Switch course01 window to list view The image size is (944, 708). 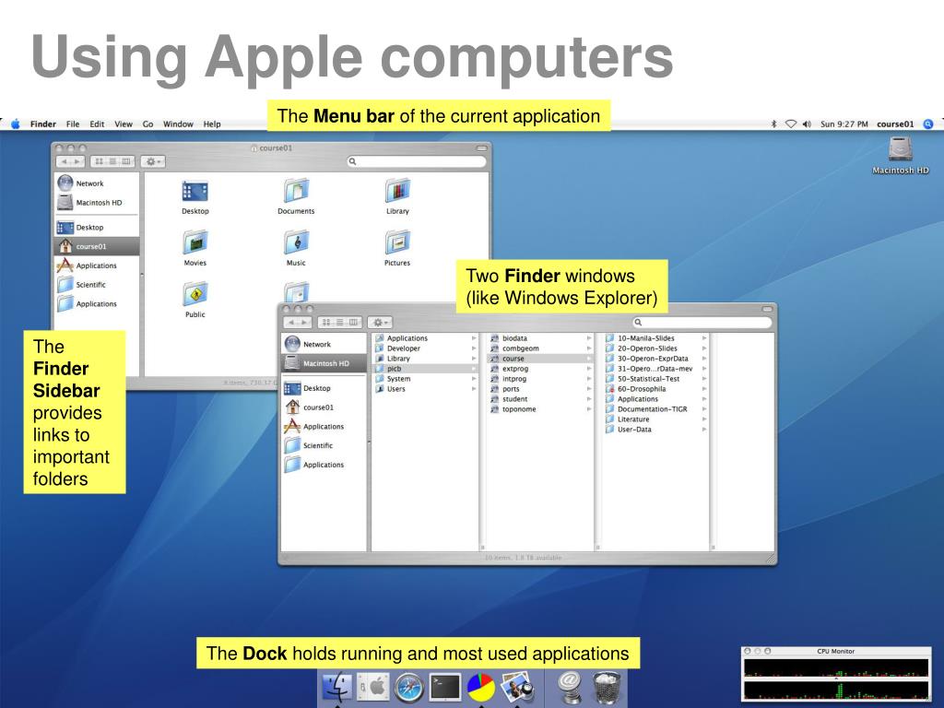112,161
